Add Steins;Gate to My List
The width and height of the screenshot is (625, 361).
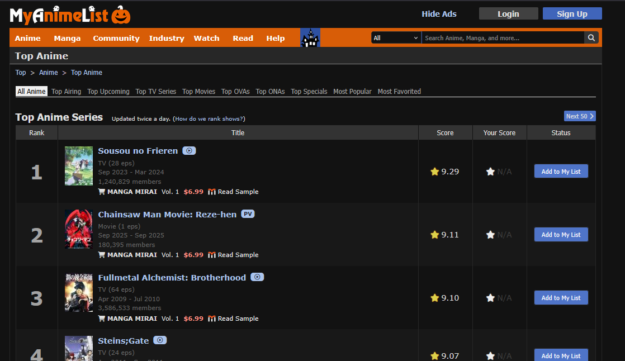click(x=561, y=355)
